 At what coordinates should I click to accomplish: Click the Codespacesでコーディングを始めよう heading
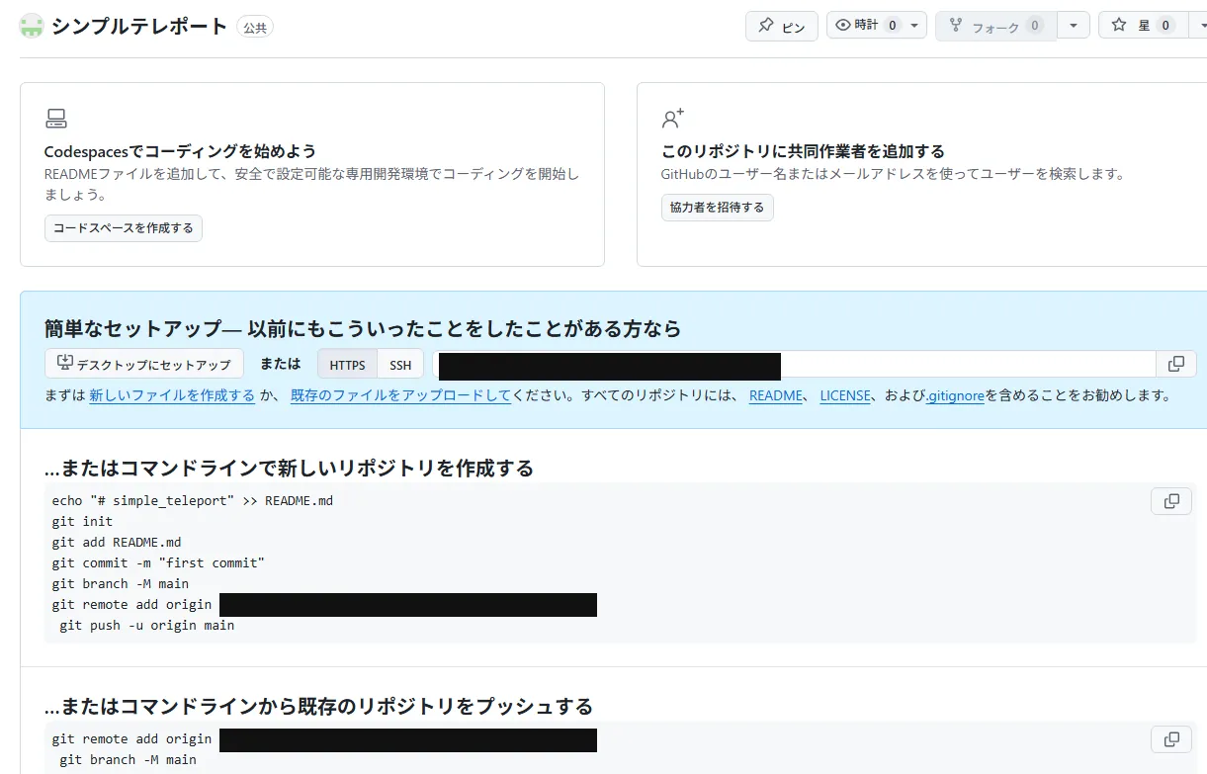tap(180, 151)
